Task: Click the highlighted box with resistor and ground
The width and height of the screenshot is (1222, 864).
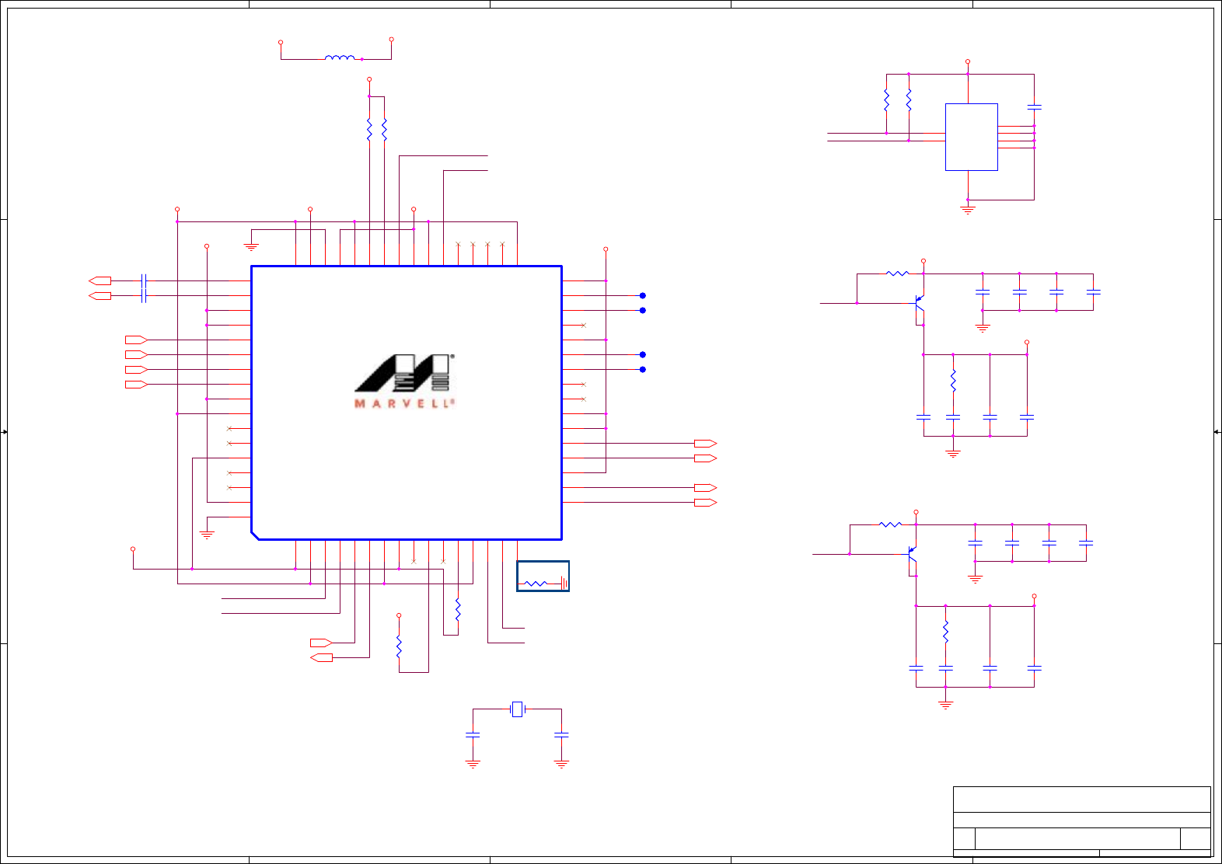Action: [543, 576]
